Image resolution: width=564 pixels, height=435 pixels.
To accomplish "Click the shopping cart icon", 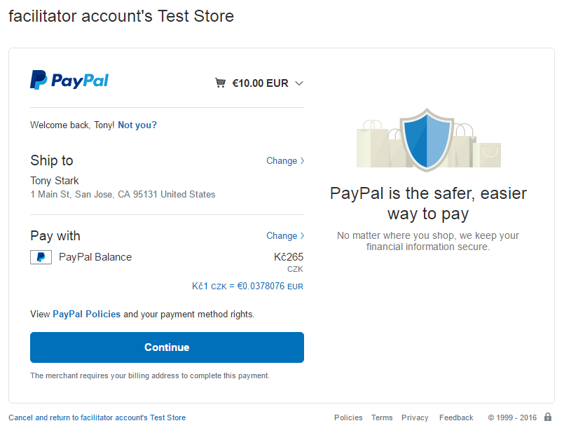I will click(221, 83).
